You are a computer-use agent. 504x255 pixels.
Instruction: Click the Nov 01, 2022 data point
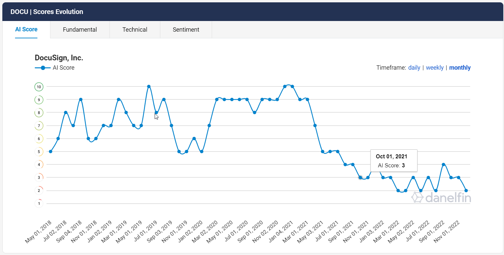459,177
